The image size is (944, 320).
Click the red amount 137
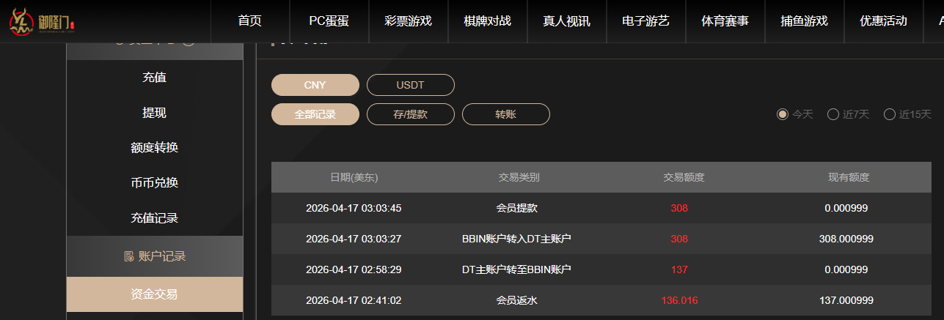click(679, 269)
